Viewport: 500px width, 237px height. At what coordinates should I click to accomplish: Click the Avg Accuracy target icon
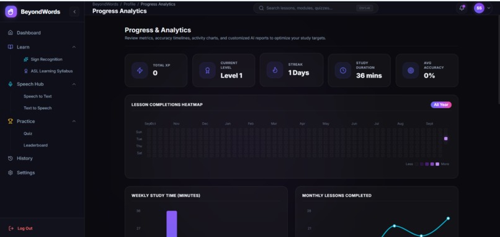point(411,71)
